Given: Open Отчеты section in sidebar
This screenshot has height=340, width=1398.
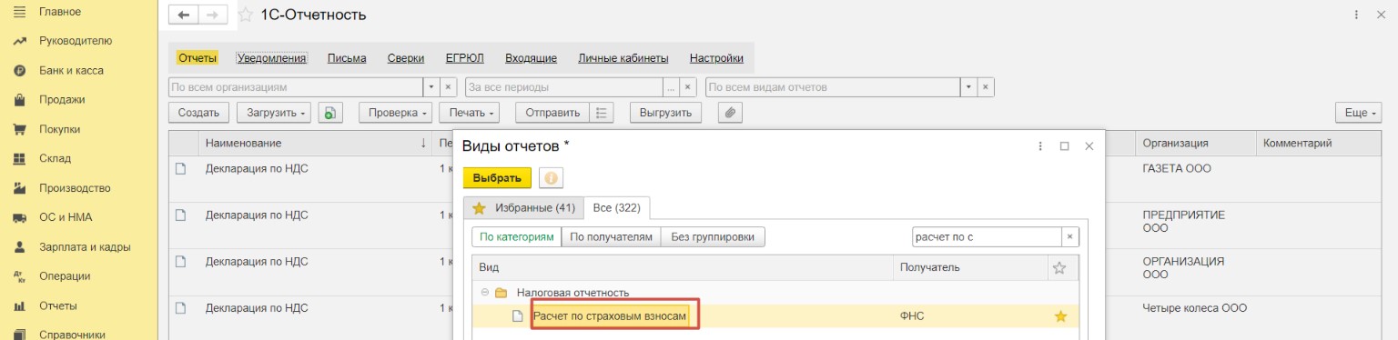Looking at the screenshot, I should click(x=58, y=305).
